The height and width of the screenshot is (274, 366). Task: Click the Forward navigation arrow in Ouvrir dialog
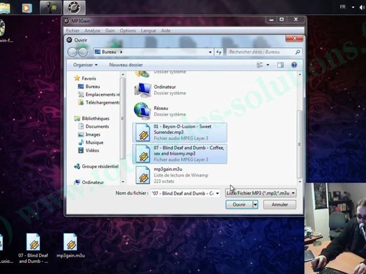[x=83, y=52]
